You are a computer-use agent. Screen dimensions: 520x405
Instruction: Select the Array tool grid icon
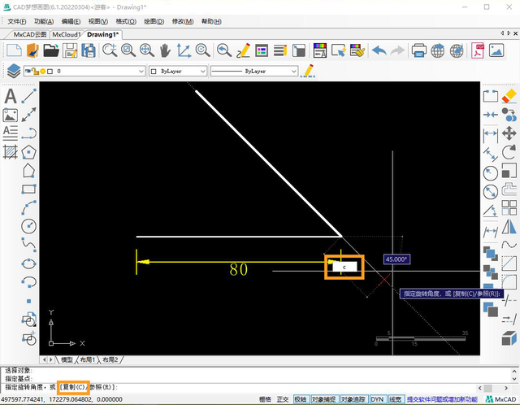pos(509,208)
